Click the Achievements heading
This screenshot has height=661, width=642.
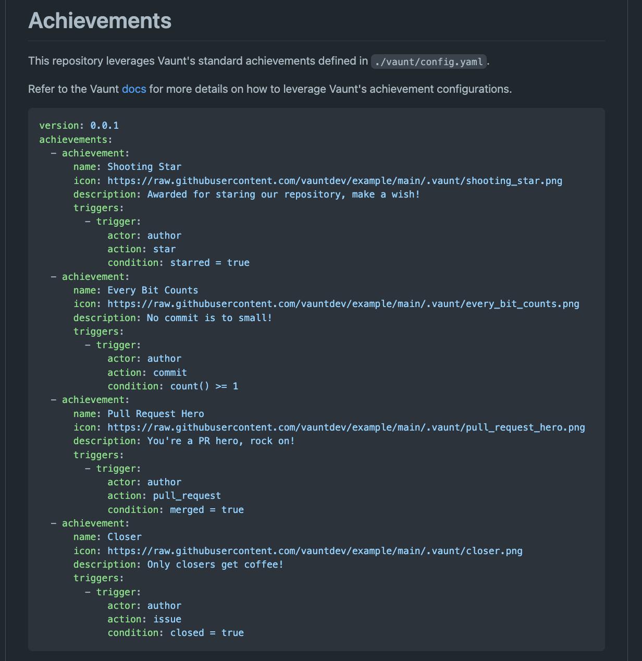pos(100,21)
